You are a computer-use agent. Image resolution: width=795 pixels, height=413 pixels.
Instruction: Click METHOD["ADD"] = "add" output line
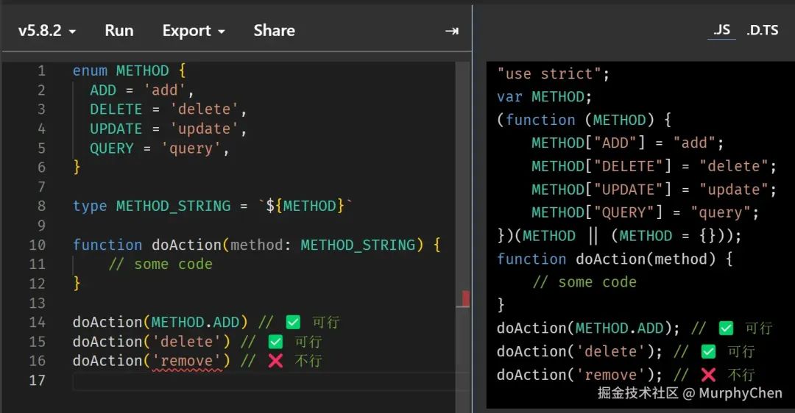627,143
